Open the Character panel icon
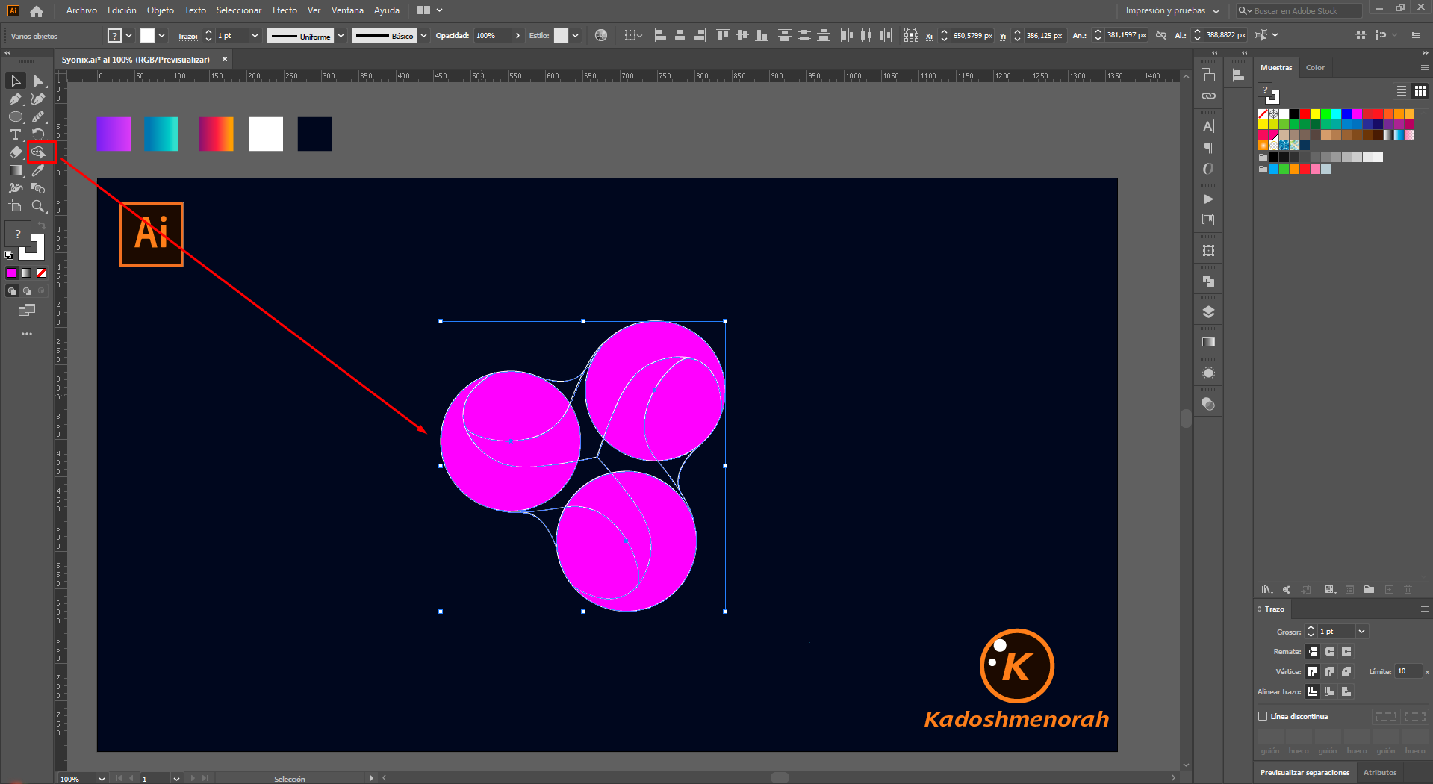 tap(1208, 126)
